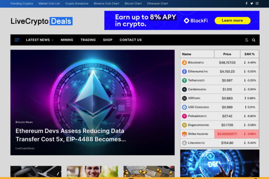Click Litecoin price $154.80
The image size is (269, 179).
(x=227, y=143)
